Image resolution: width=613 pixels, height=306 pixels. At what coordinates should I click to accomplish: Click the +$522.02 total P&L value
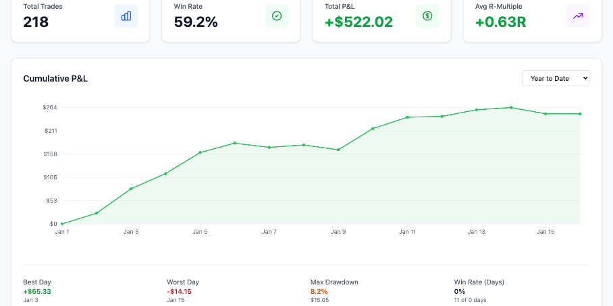tap(359, 22)
